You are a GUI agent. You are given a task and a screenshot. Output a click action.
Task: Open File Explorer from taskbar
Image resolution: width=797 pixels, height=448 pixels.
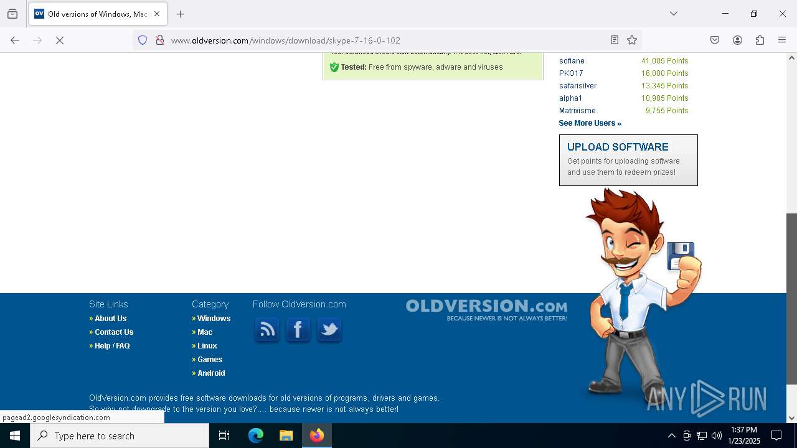(x=286, y=436)
